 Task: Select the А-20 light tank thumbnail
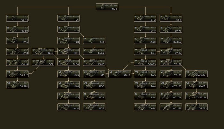tap(145, 40)
